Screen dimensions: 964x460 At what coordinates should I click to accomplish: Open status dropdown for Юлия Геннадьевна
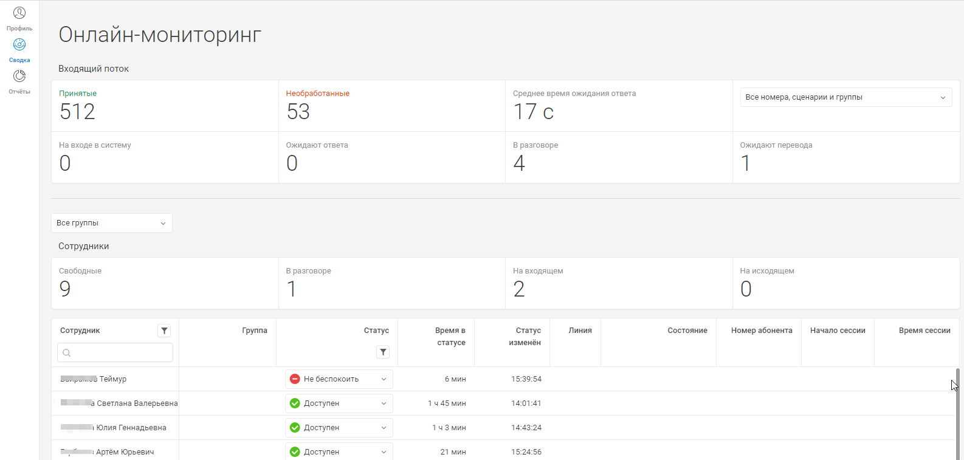point(384,428)
